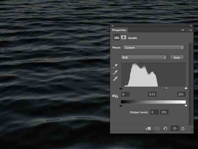The width and height of the screenshot is (198, 149).
Task: Click the white output levels slider handle
Action: [186, 105]
